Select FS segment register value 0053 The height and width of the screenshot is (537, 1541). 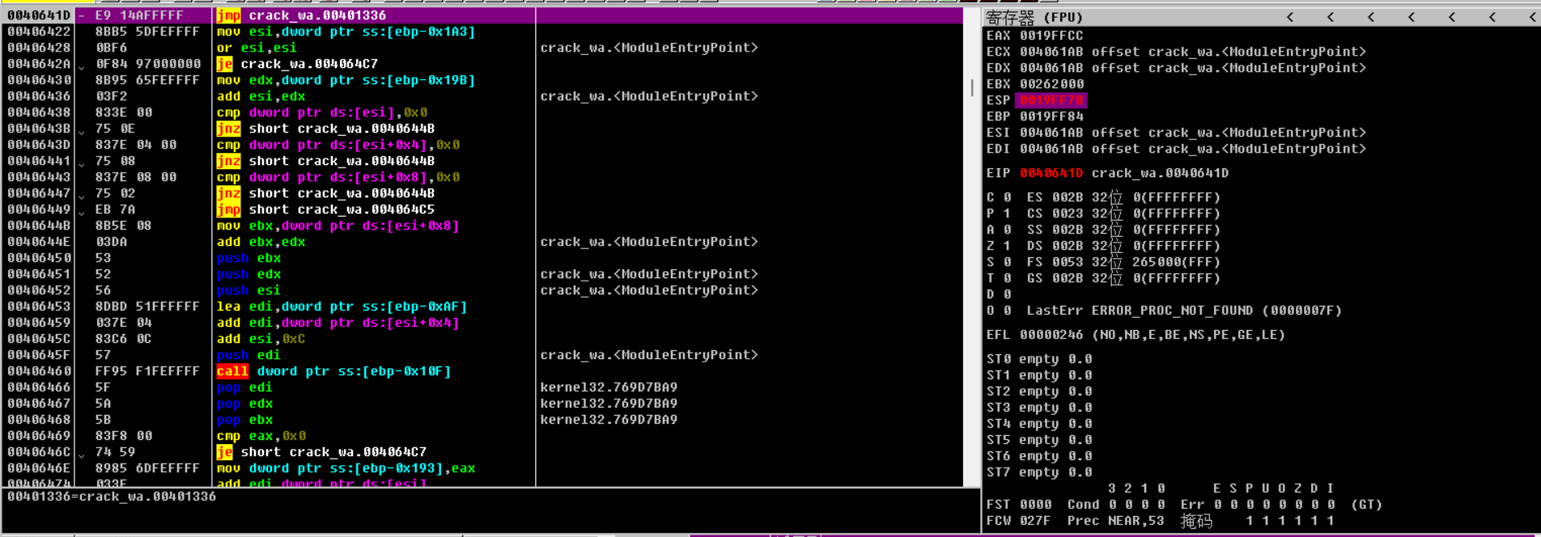click(x=1068, y=262)
